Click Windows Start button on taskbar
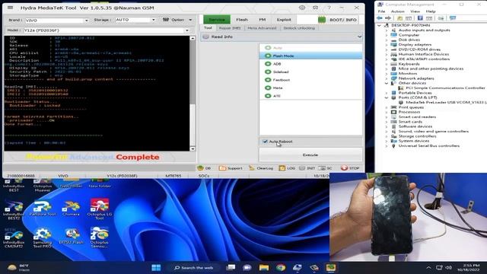487x274 pixels. click(x=156, y=267)
